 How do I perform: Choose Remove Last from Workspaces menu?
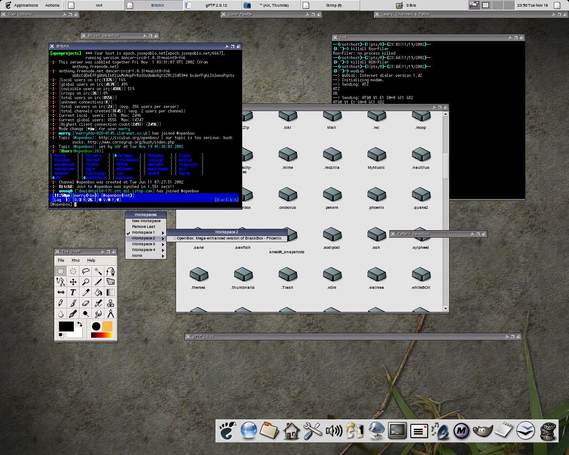pos(145,227)
